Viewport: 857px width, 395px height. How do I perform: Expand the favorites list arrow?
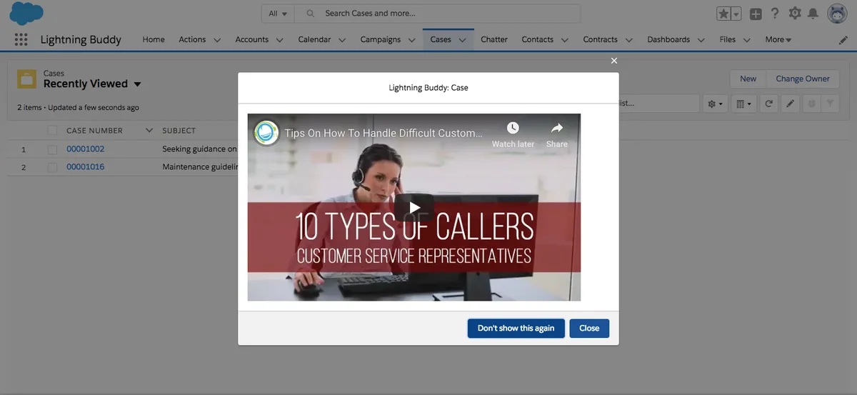point(736,14)
